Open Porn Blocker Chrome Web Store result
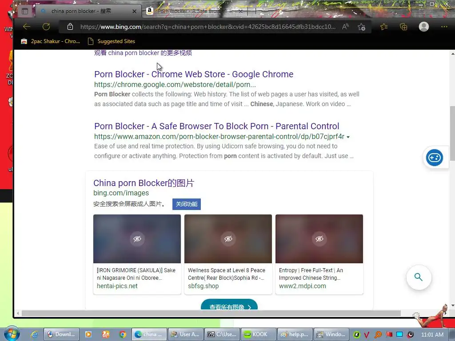 coord(194,74)
